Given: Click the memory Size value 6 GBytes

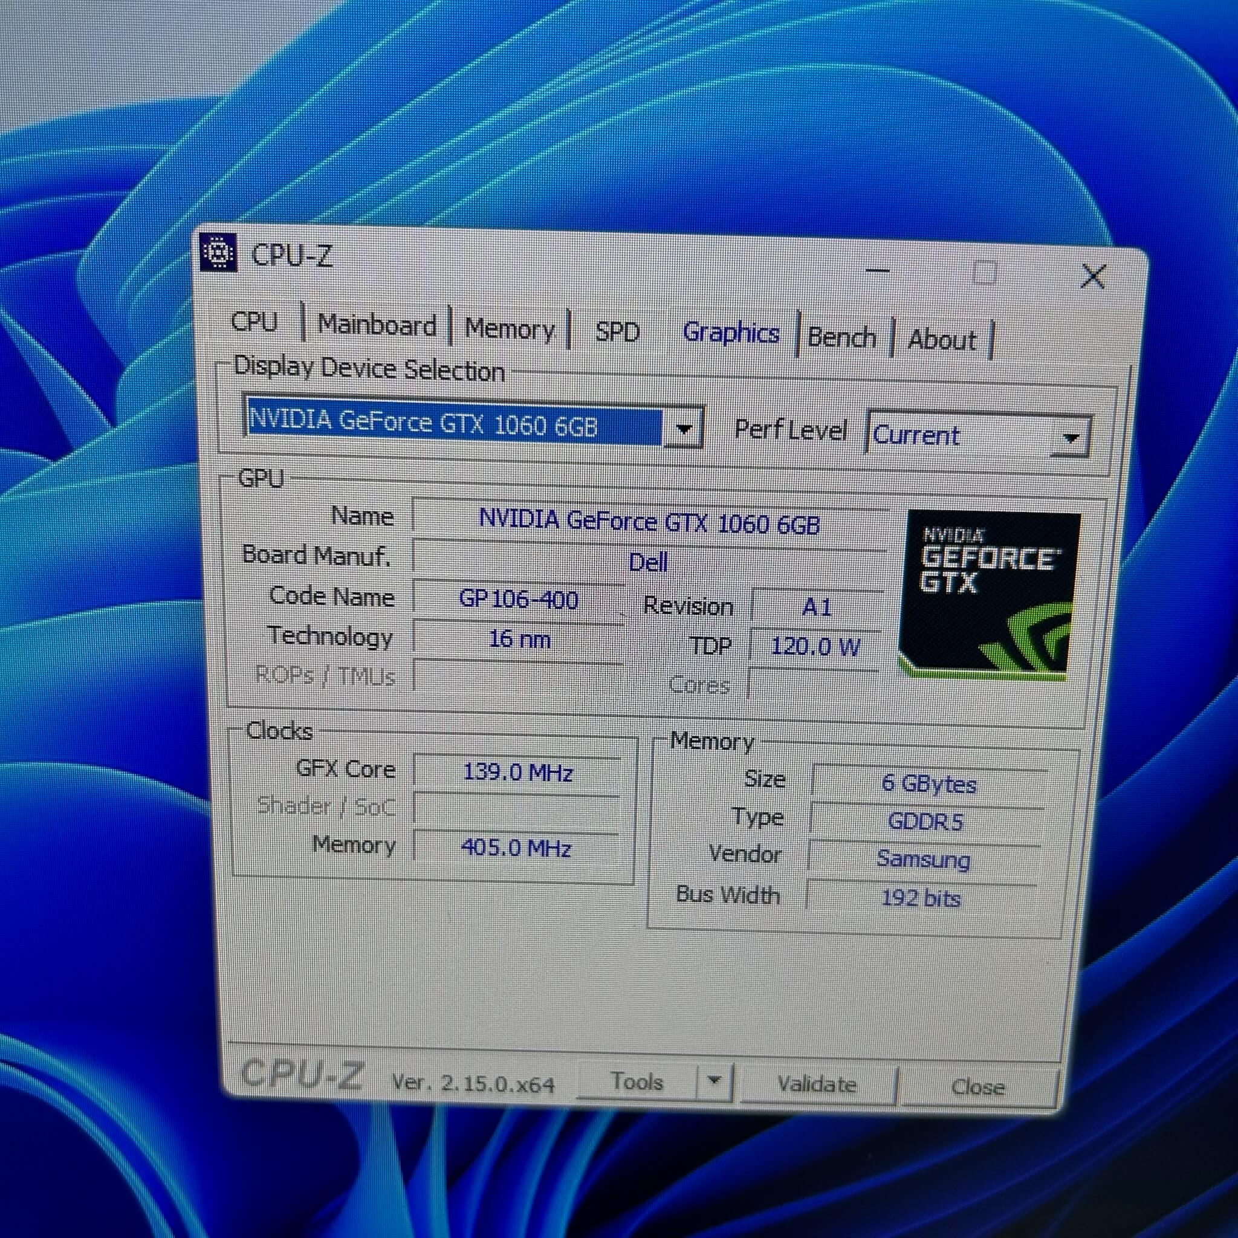Looking at the screenshot, I should click(928, 783).
